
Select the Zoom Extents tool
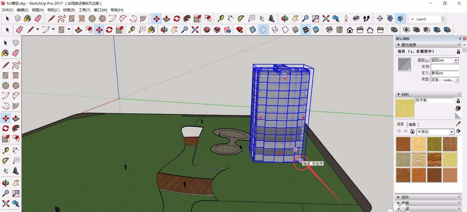pos(325,19)
